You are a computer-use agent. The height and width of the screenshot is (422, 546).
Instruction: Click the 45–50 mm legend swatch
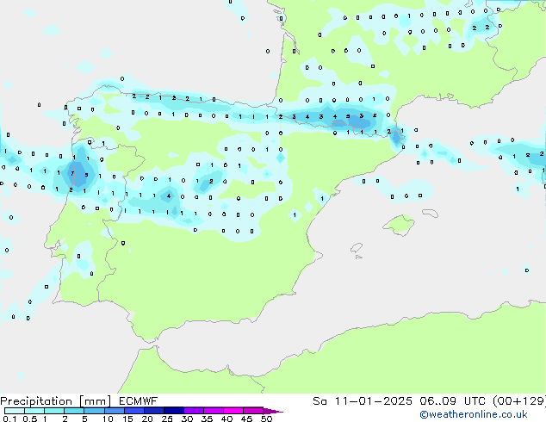(x=253, y=411)
